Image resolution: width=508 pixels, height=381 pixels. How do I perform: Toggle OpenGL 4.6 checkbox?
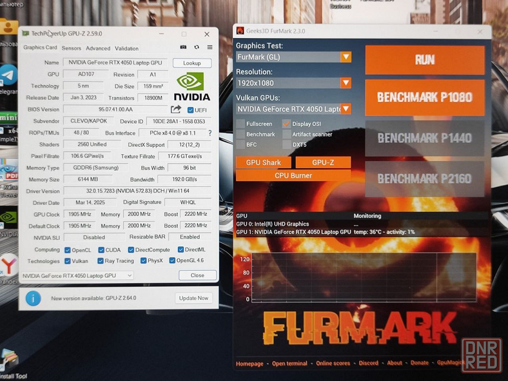tap(172, 260)
